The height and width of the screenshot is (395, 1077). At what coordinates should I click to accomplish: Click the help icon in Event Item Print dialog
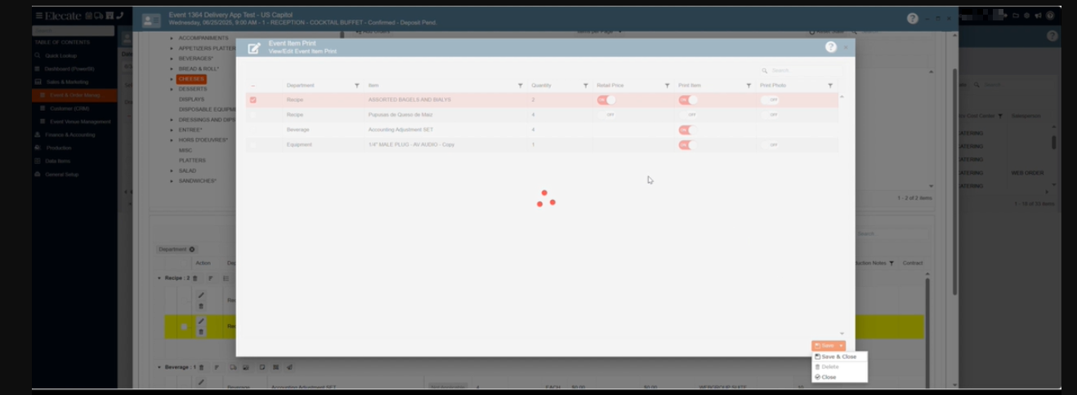[830, 47]
